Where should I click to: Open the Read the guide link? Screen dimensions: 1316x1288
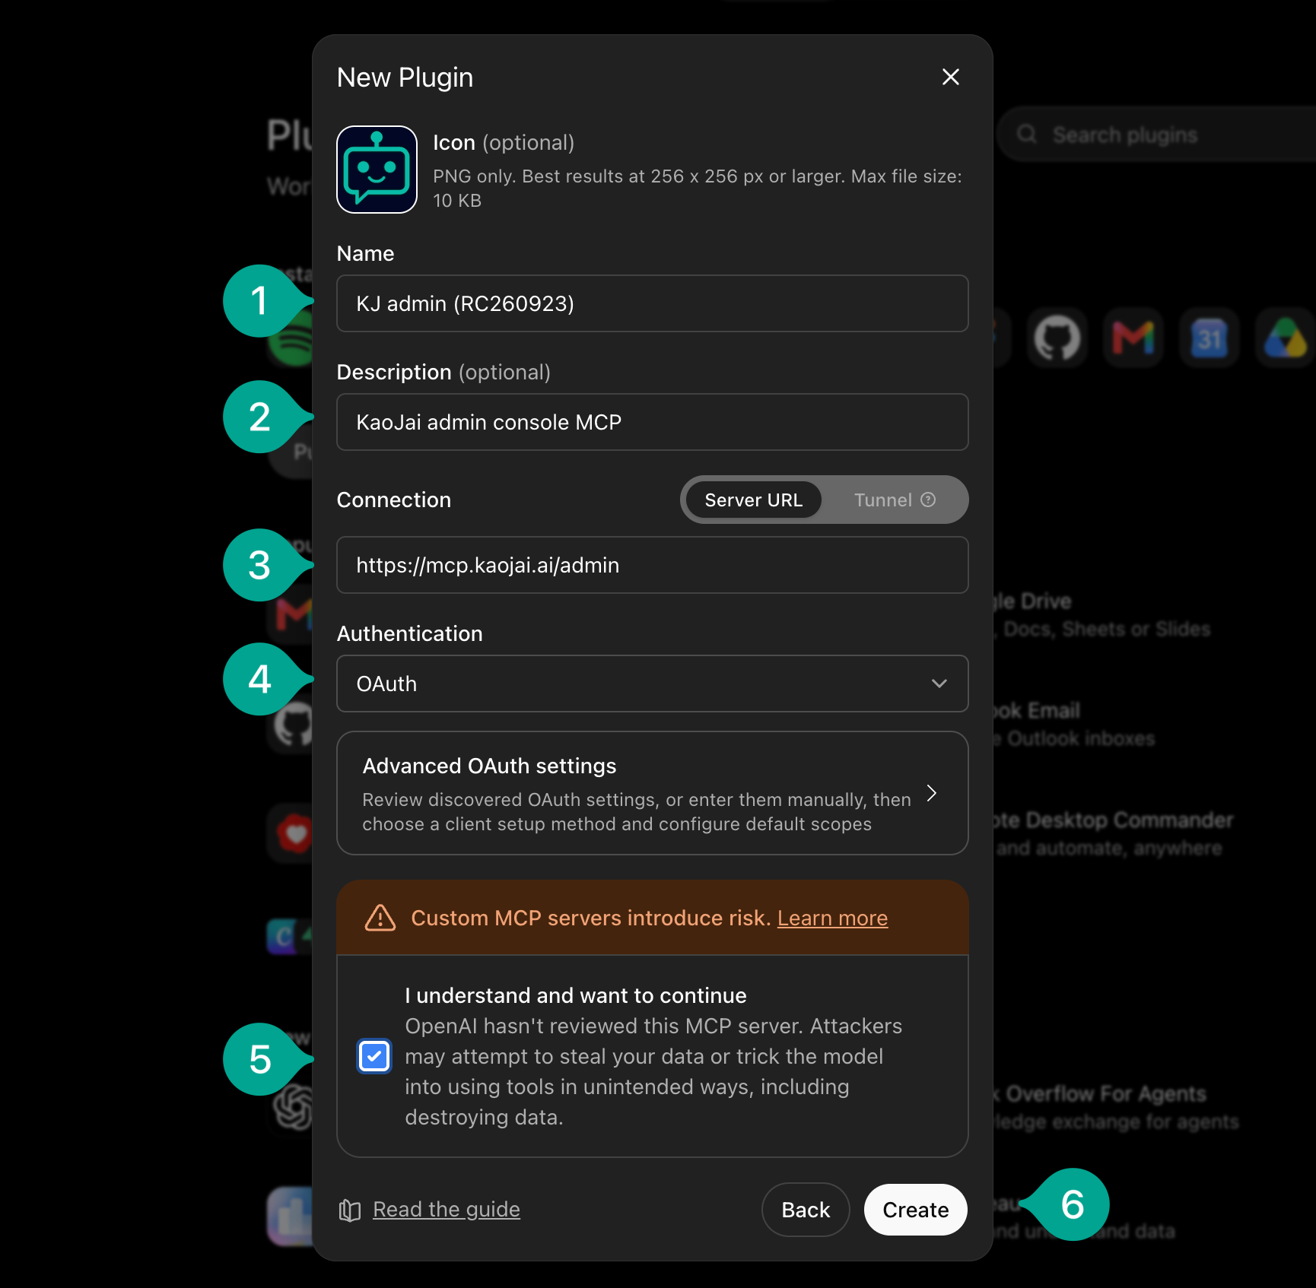(x=447, y=1209)
